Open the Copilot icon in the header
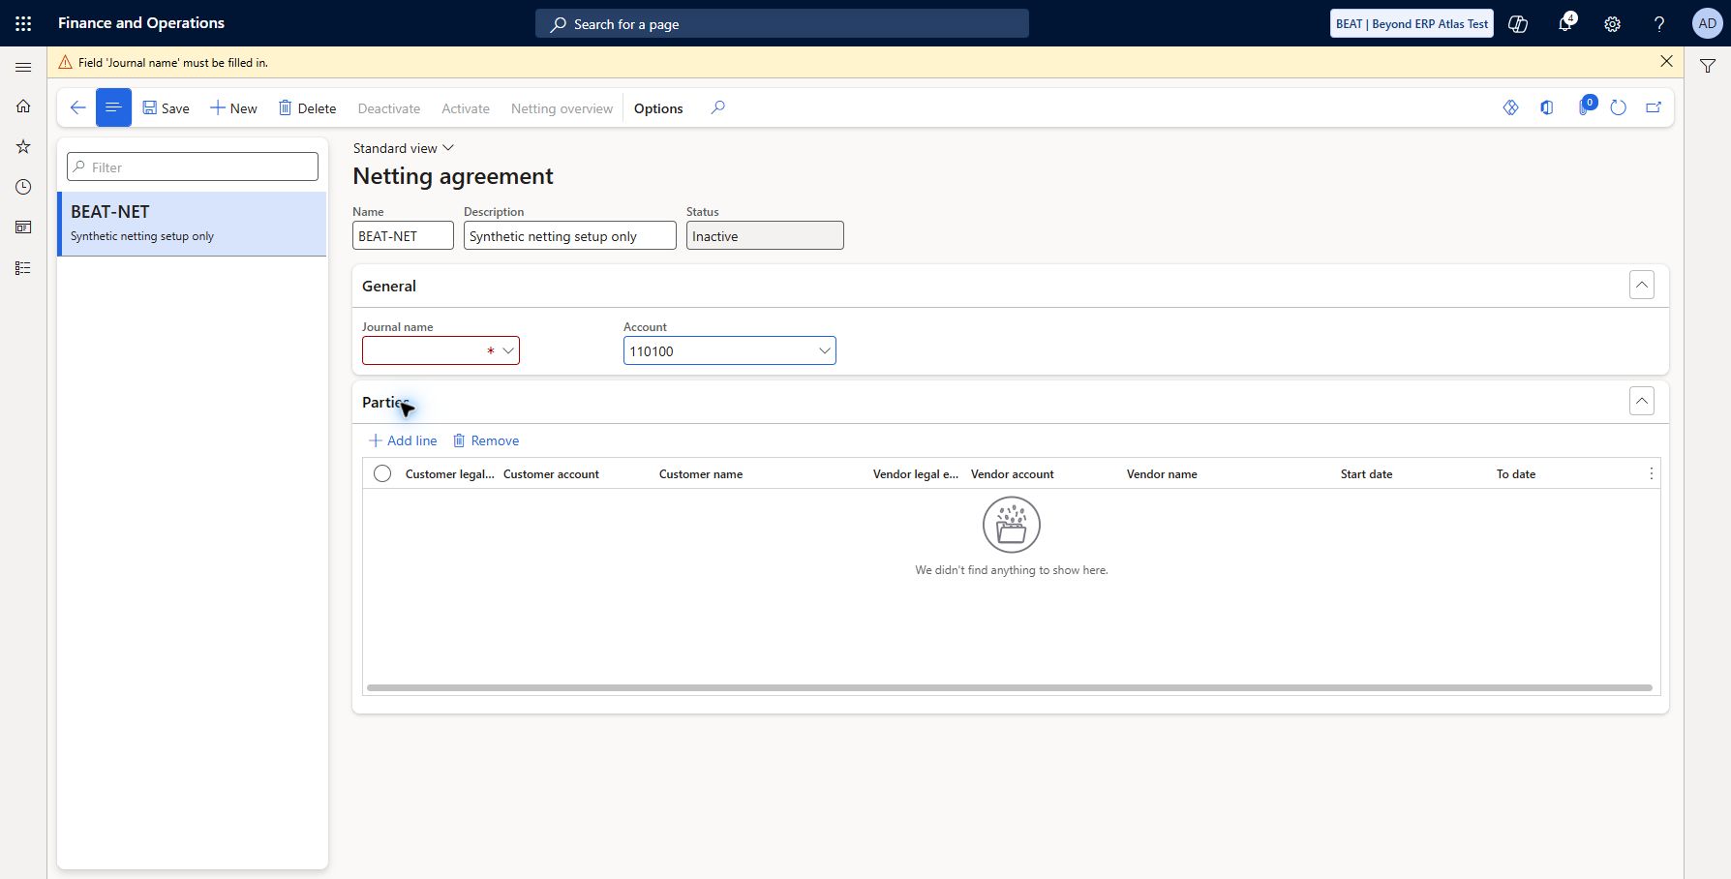The width and height of the screenshot is (1731, 879). tap(1518, 23)
